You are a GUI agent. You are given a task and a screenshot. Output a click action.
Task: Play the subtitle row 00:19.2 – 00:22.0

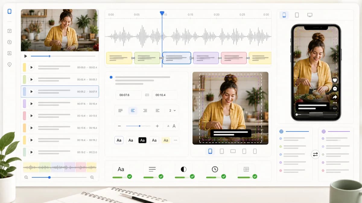point(31,152)
